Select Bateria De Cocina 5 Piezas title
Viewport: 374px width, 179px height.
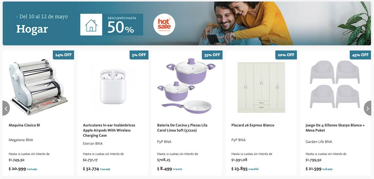tap(182, 128)
